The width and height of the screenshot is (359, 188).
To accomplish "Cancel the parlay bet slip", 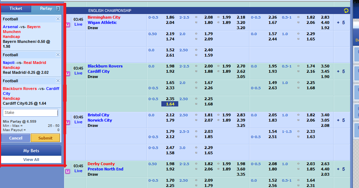I will [16, 138].
